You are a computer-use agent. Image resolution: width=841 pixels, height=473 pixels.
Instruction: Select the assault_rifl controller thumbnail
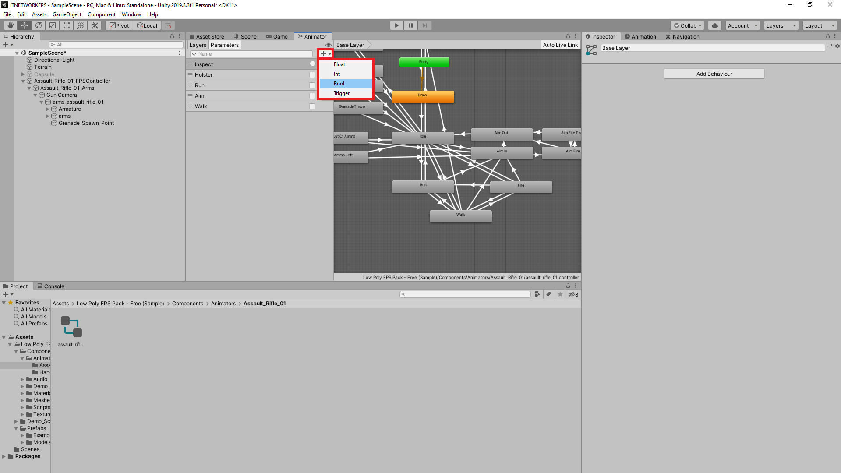70,326
